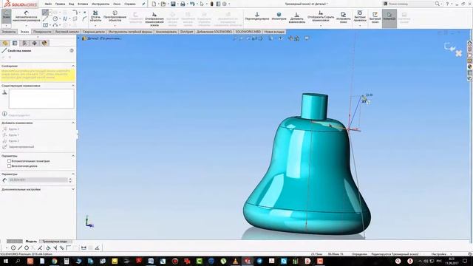Enable the construction geometry checkbox
This screenshot has height=266, width=473.
point(9,161)
